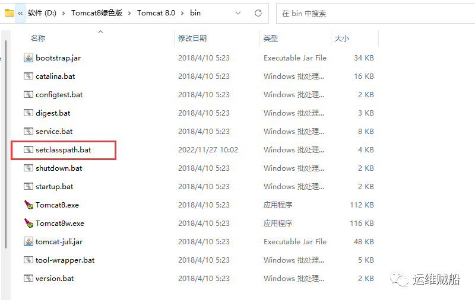Select the bootstrap.jar file name

point(58,58)
